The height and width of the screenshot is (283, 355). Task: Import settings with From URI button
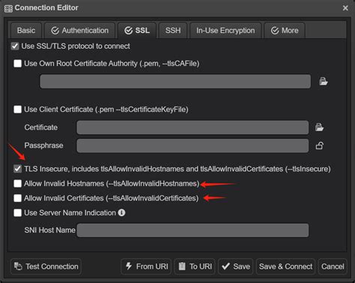146,266
